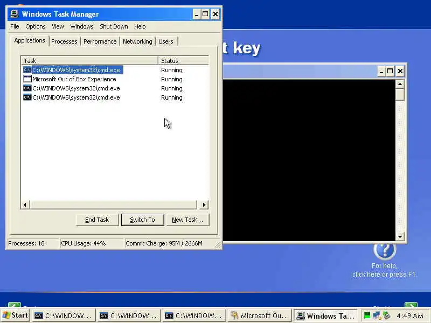This screenshot has width=431, height=323.
Task: Click the End Task button
Action: tap(97, 220)
